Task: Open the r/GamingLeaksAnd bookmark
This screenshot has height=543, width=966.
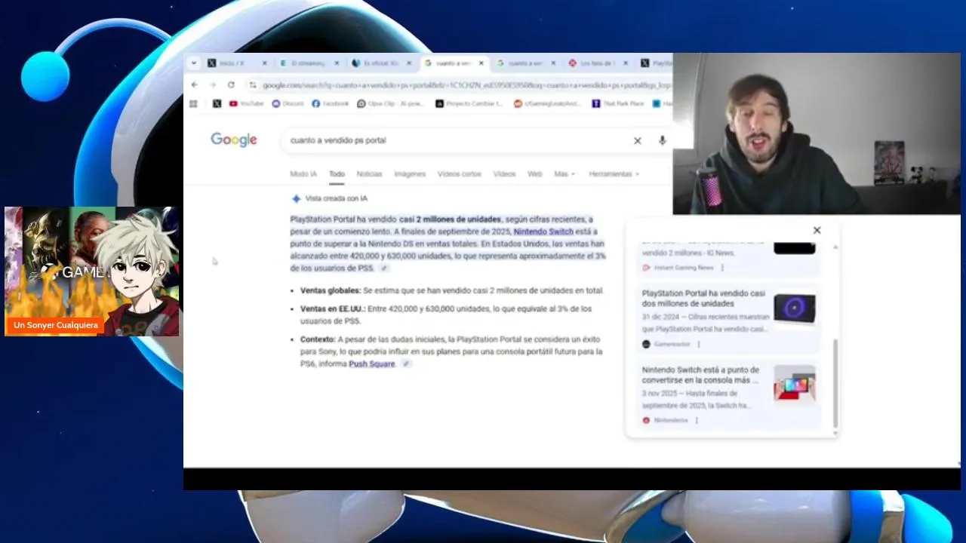Action: (x=547, y=103)
